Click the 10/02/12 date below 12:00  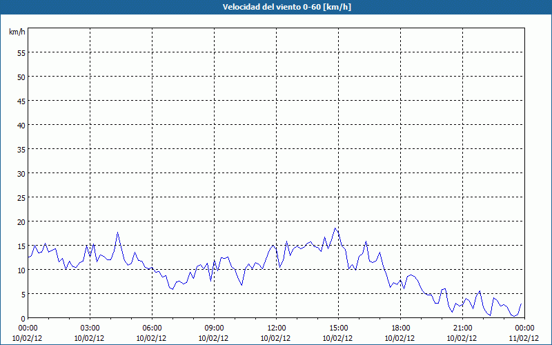coord(275,338)
